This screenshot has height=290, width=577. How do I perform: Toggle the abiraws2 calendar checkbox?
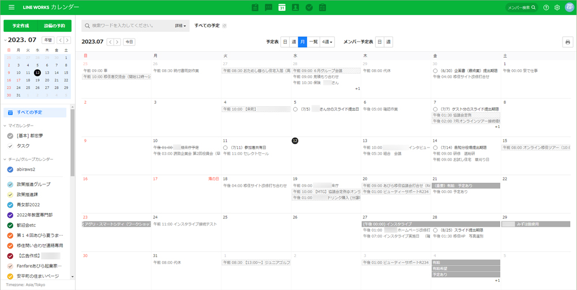10,170
